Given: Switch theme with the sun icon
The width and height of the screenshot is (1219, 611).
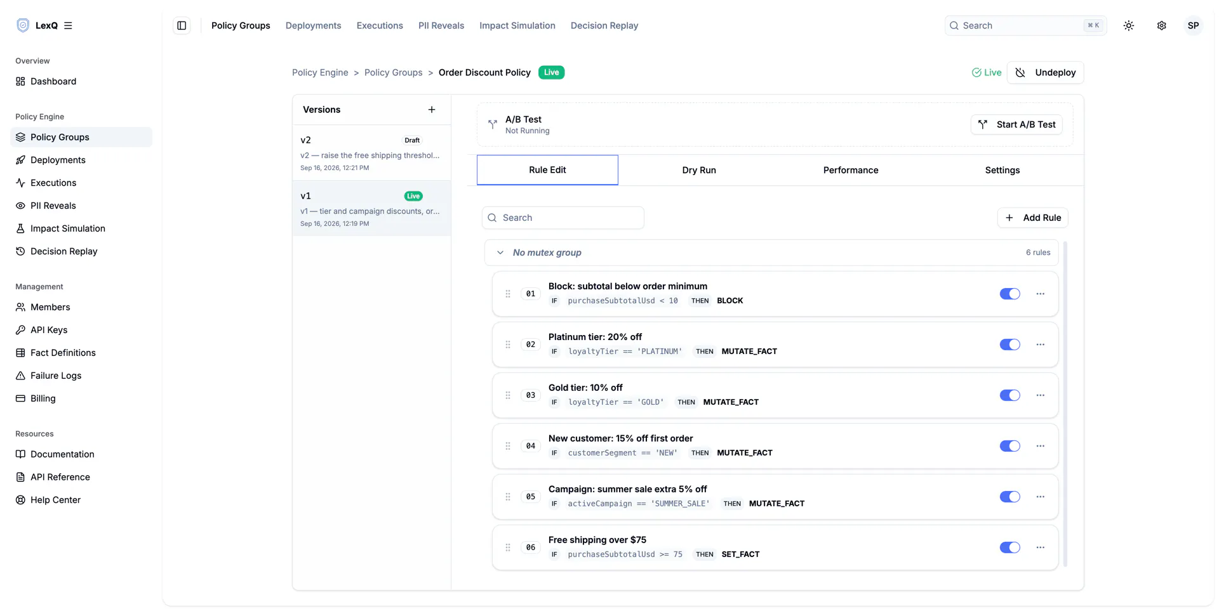Looking at the screenshot, I should (x=1128, y=25).
